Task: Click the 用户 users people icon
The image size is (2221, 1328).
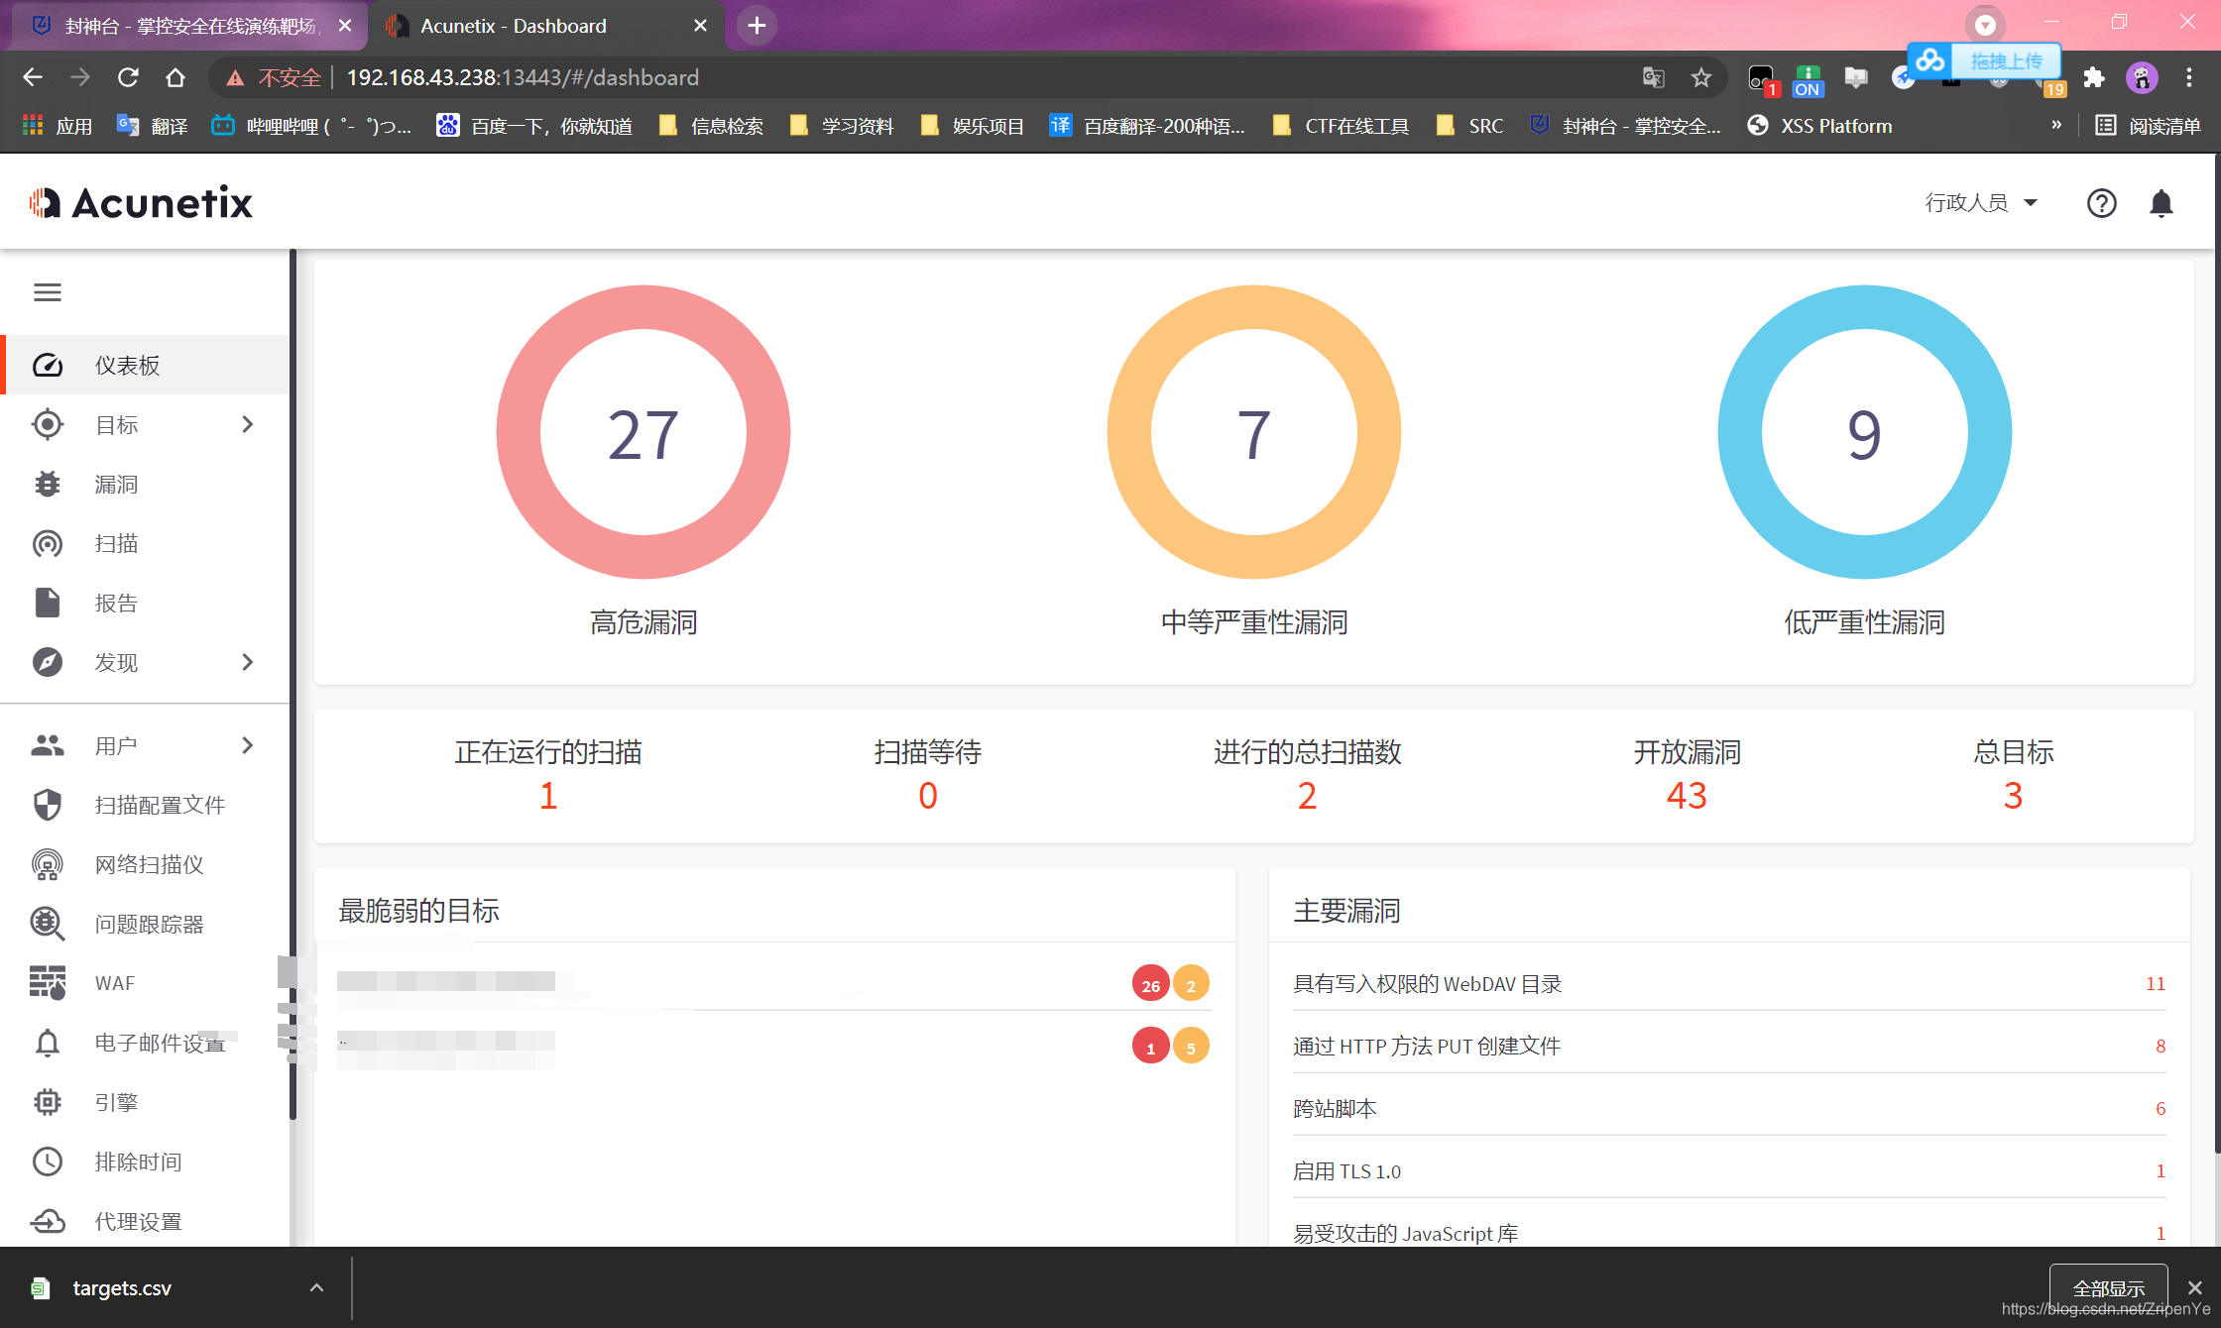Action: pos(48,745)
